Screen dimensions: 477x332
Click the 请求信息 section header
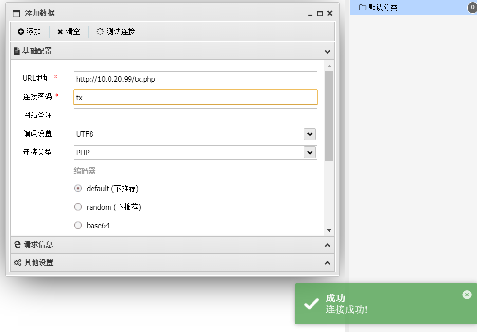tap(172, 245)
